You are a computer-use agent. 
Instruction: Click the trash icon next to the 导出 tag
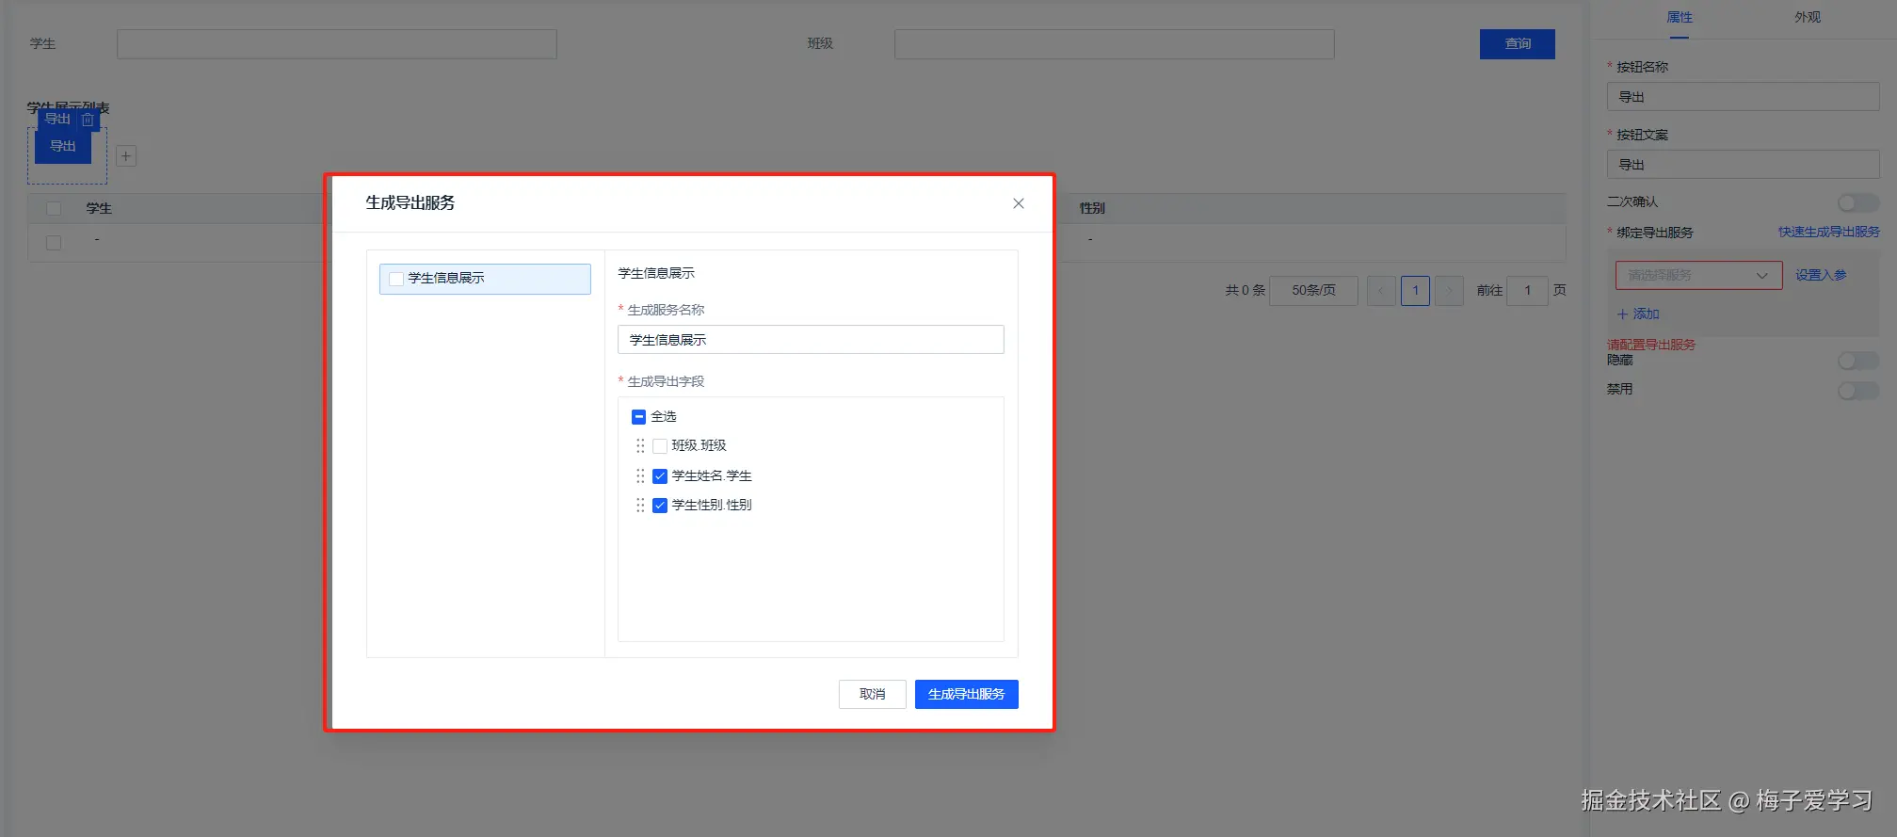click(88, 120)
